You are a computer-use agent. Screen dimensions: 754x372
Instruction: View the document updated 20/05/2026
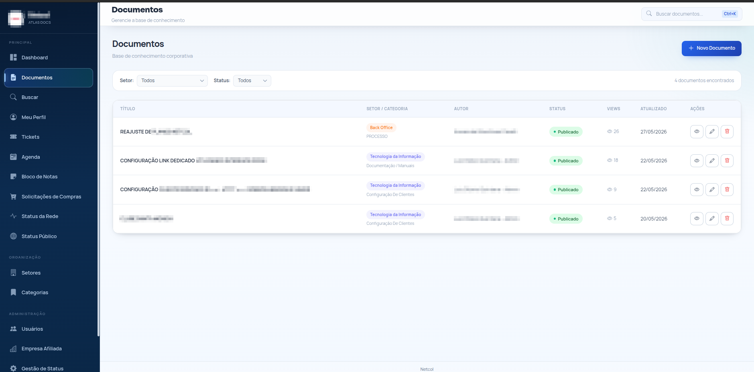[697, 218]
